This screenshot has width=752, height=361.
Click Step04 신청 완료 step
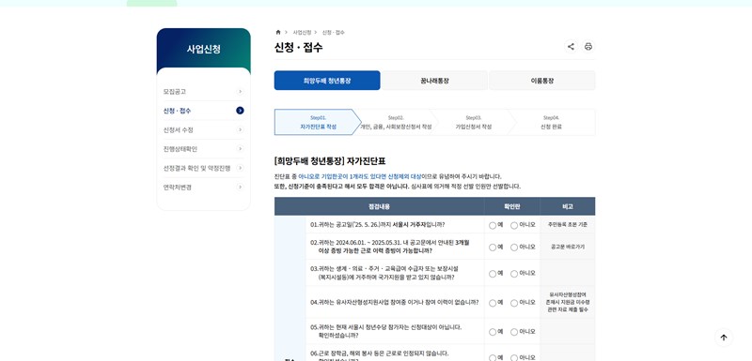551,123
